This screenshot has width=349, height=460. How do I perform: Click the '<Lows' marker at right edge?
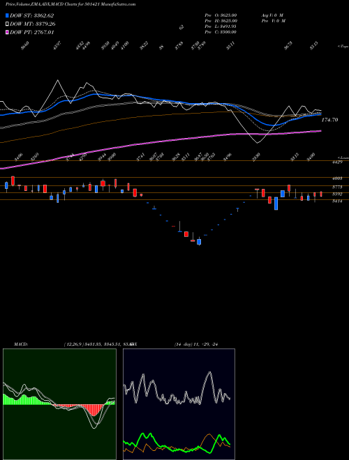(343, 158)
